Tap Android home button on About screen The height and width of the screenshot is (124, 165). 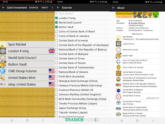137,121
